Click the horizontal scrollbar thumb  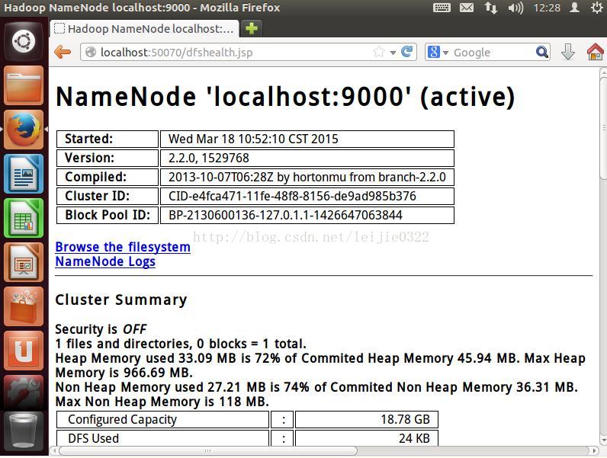(208, 450)
